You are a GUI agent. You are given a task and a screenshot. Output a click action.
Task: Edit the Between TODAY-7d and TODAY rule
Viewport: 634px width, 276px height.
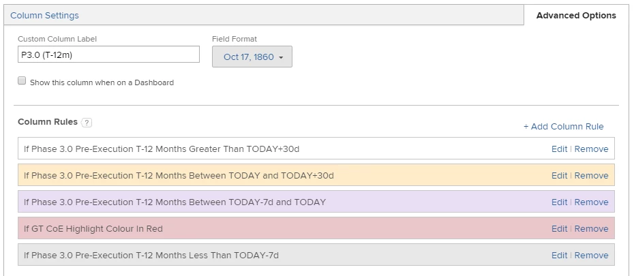point(559,202)
